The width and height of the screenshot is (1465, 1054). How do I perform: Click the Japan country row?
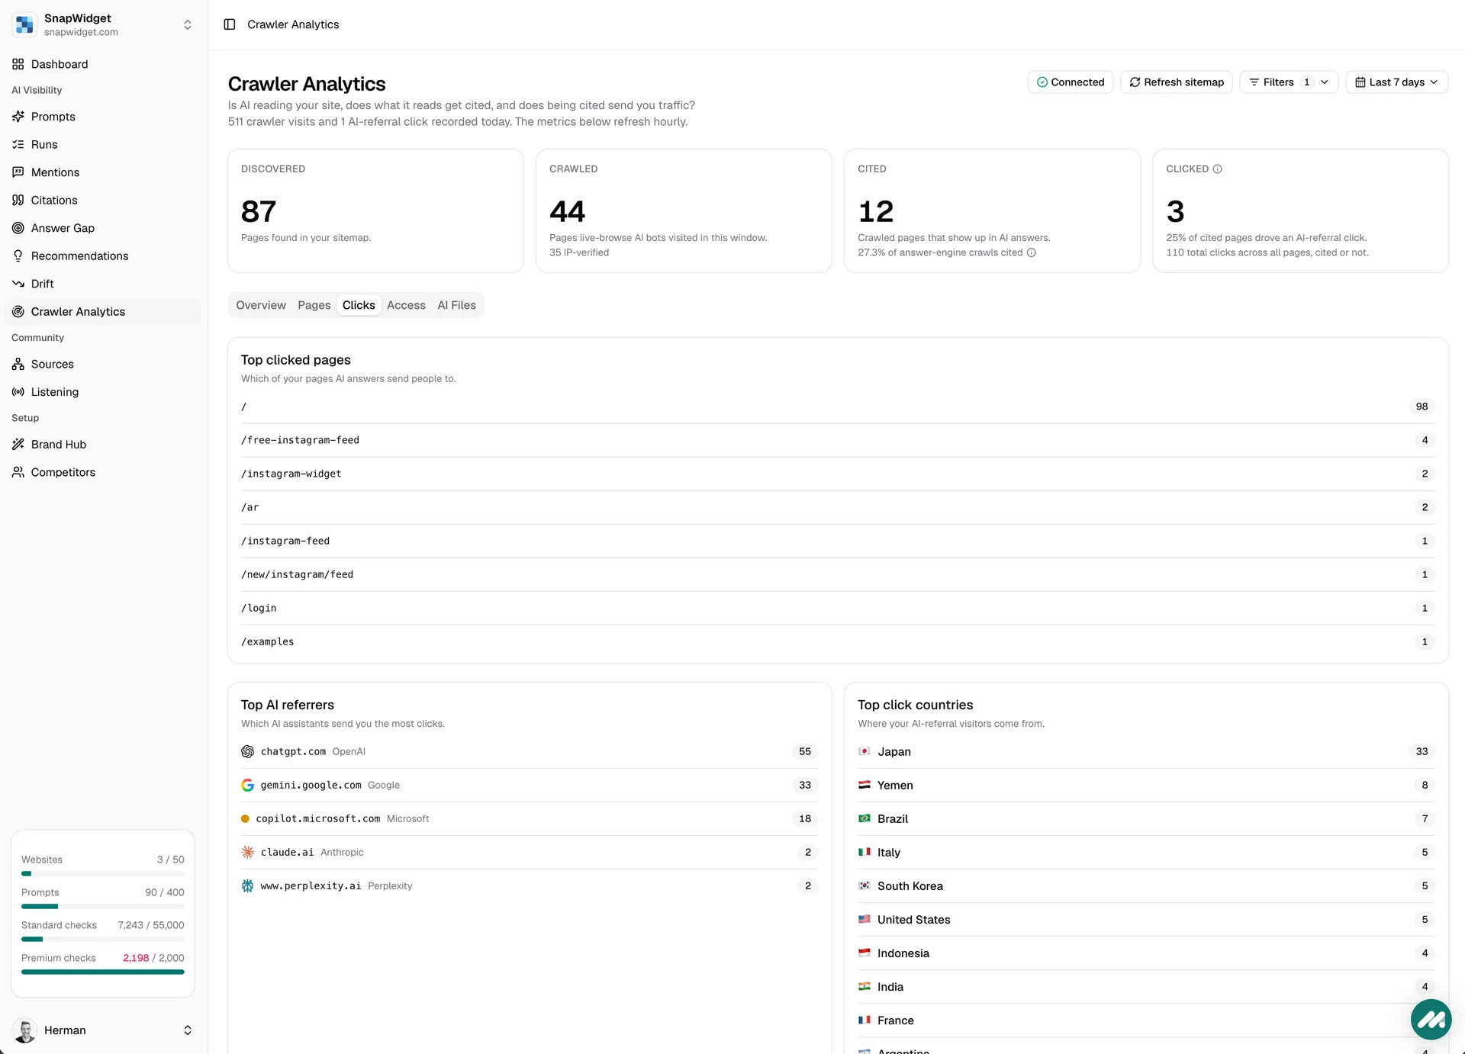tap(1146, 751)
